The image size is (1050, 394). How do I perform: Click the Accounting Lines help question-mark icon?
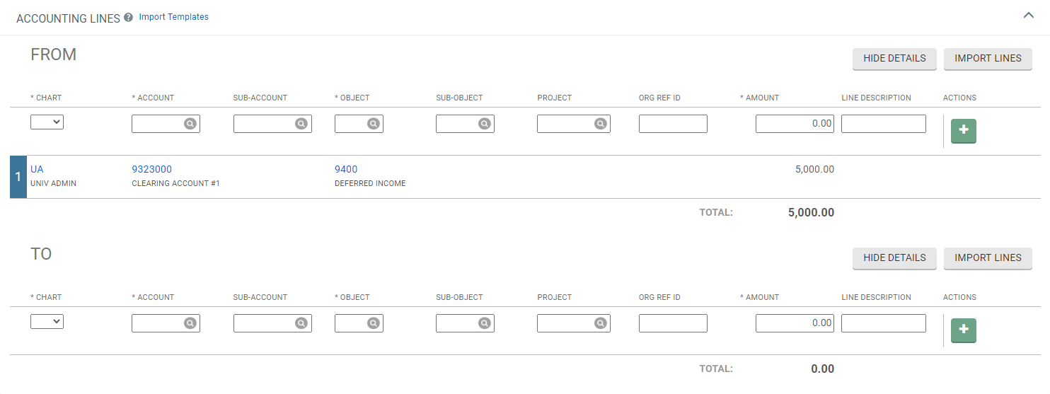point(128,18)
